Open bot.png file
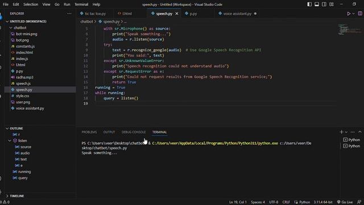The image size is (364, 205). [22, 40]
